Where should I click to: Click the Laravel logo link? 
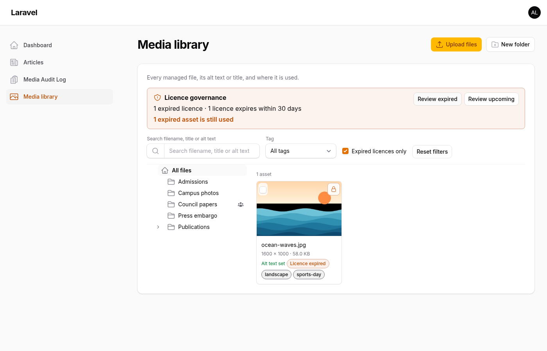[x=24, y=12]
